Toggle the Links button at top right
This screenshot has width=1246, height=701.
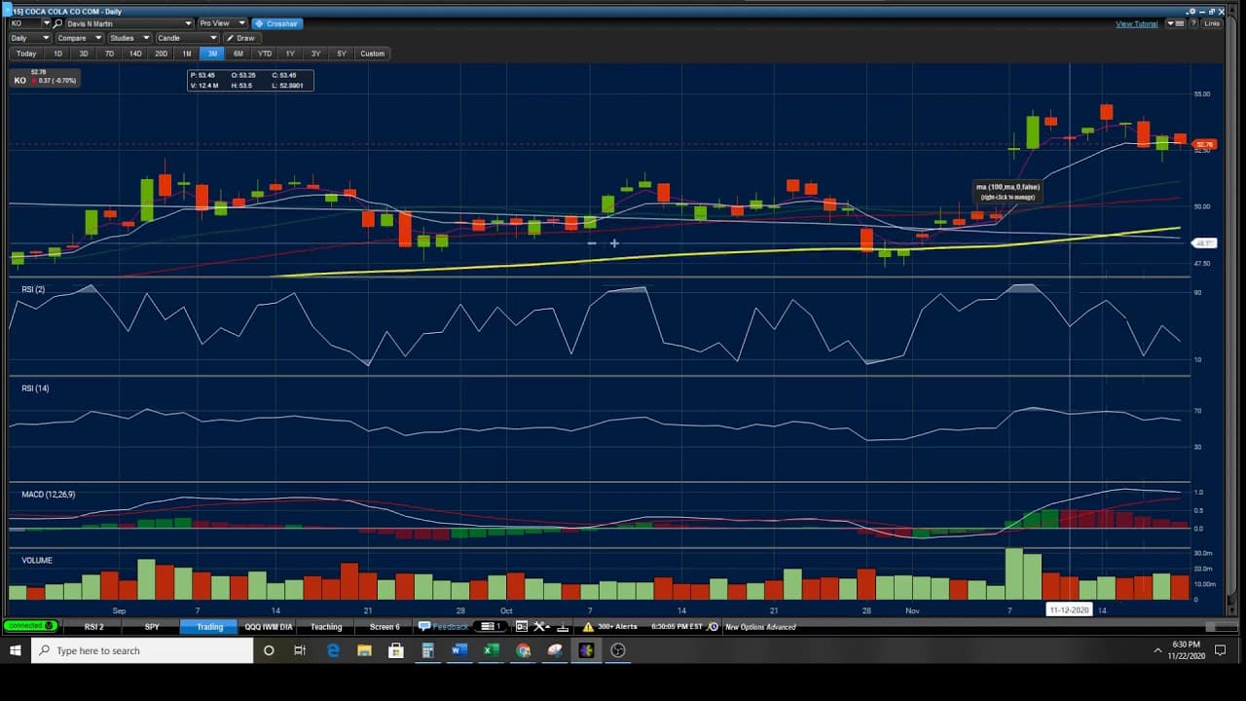pyautogui.click(x=1212, y=23)
